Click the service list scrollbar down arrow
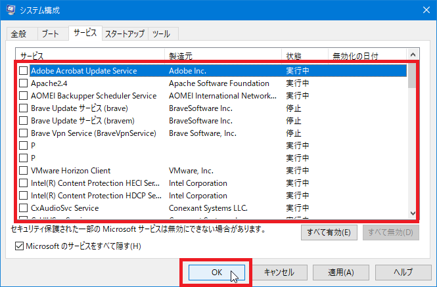The height and width of the screenshot is (287, 437). pos(412,212)
